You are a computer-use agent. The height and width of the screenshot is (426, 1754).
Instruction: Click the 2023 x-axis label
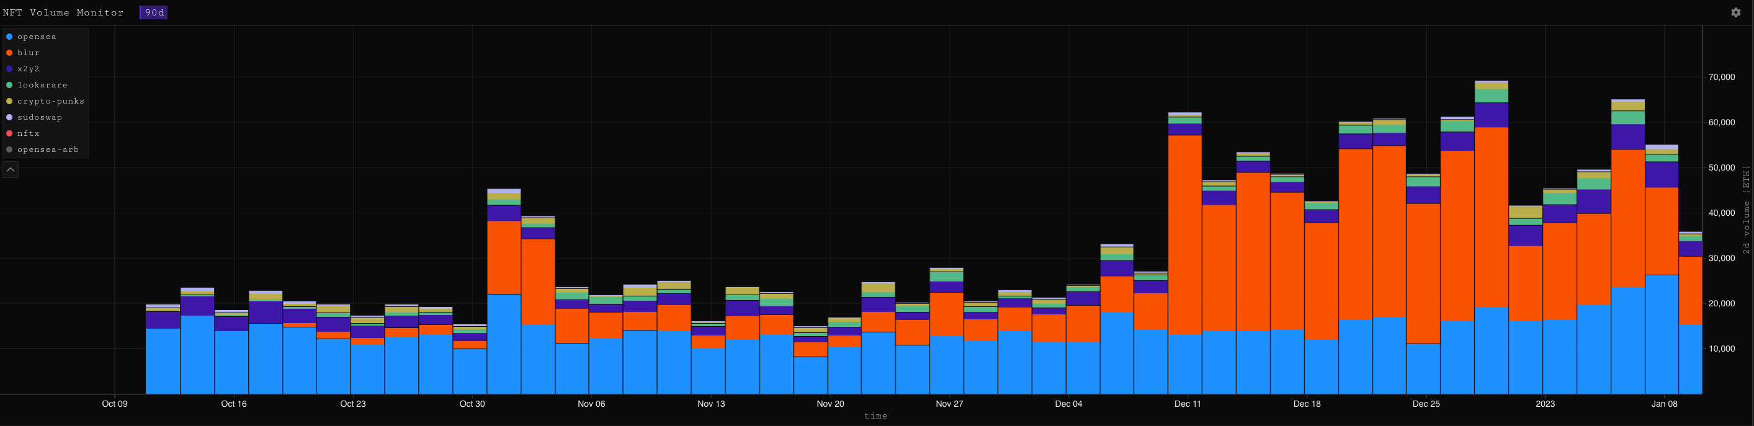(x=1545, y=404)
